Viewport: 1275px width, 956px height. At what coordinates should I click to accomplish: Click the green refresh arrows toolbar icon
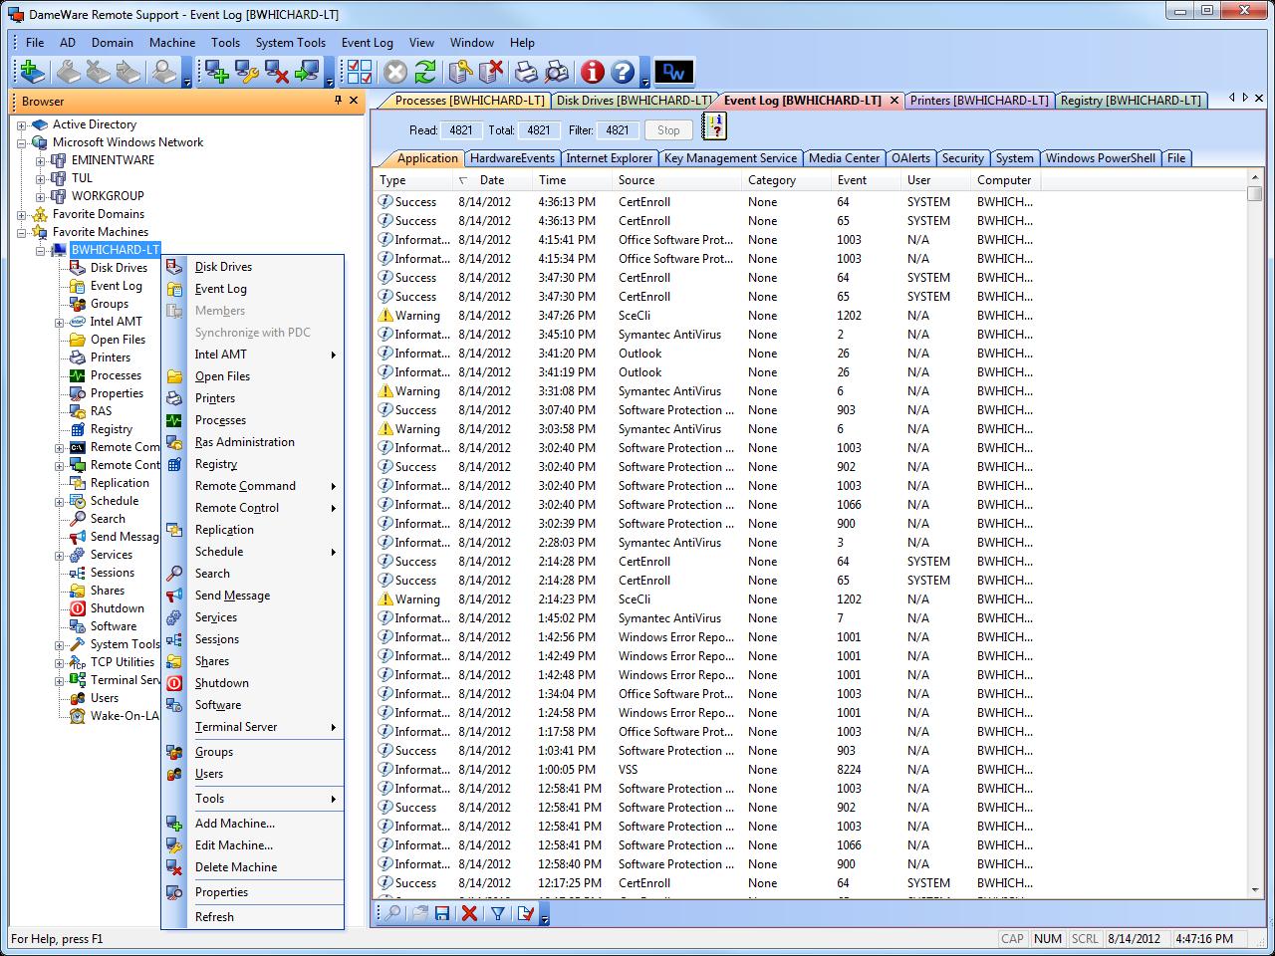point(425,72)
